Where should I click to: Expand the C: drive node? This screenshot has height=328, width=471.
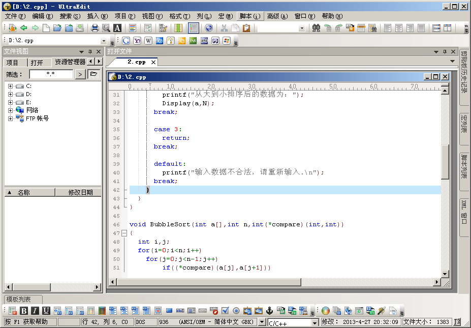(x=10, y=86)
